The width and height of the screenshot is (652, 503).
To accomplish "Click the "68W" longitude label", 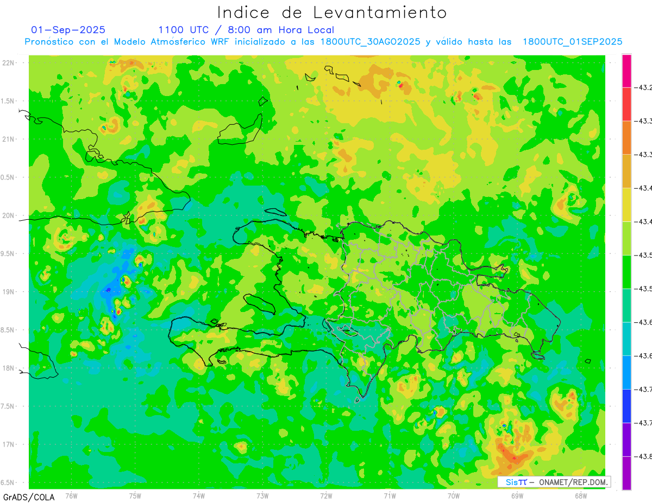I will click(581, 495).
